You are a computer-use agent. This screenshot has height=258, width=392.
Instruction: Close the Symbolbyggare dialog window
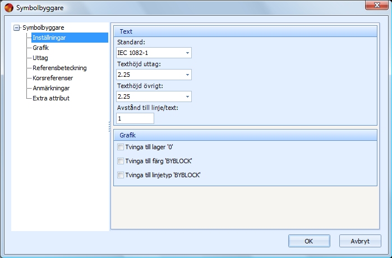click(377, 5)
